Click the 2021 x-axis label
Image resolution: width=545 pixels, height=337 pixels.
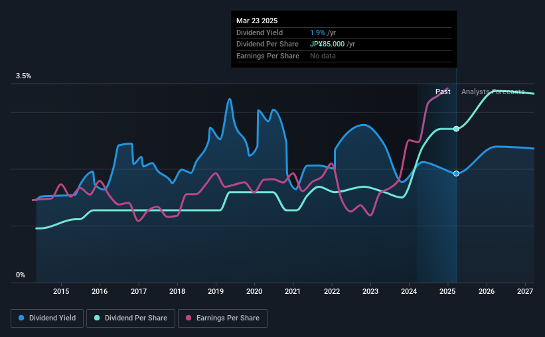[293, 291]
